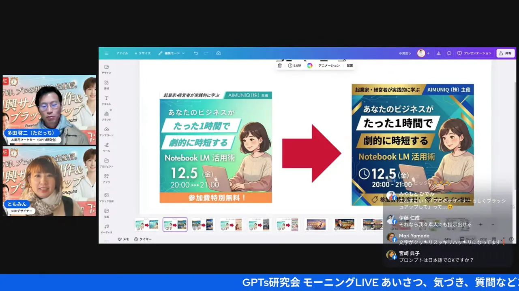Open the リサイズ (Resize) menu
The width and height of the screenshot is (519, 291).
[x=142, y=53]
